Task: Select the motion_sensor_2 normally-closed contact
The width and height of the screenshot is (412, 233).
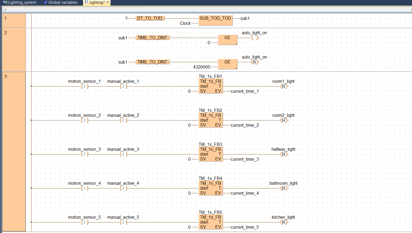Action: (x=84, y=120)
